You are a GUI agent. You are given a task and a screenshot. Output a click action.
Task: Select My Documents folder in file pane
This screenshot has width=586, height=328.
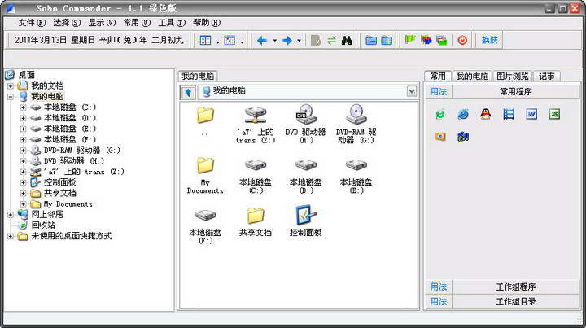205,165
